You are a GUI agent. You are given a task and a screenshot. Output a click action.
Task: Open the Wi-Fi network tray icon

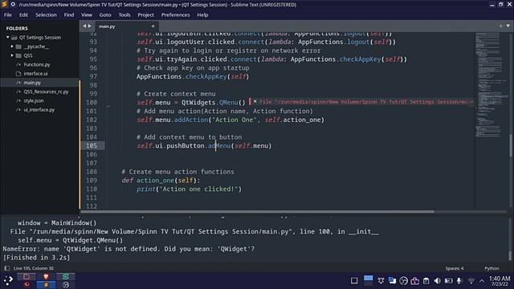(471, 281)
